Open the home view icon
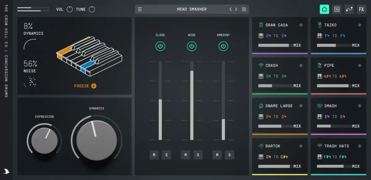The height and width of the screenshot is (180, 371). [x=324, y=9]
